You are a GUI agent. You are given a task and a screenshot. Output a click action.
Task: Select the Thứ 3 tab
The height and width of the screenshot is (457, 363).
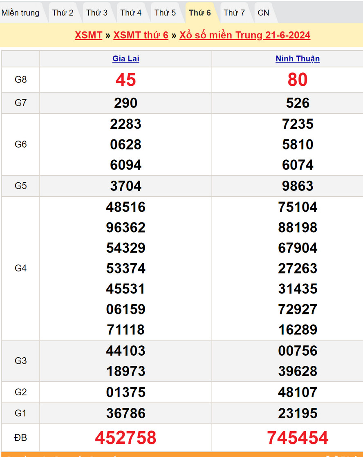pos(97,13)
